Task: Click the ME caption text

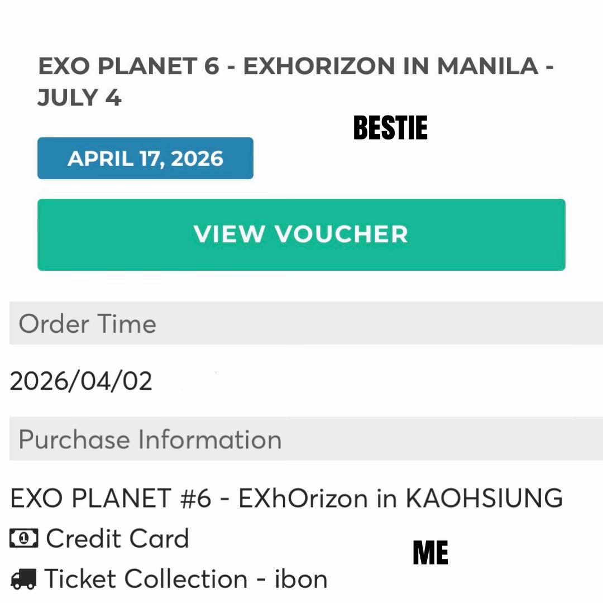Action: coord(430,552)
